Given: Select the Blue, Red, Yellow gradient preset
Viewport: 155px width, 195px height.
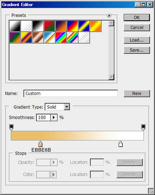Looking at the screenshot, I should [x=72, y=26].
